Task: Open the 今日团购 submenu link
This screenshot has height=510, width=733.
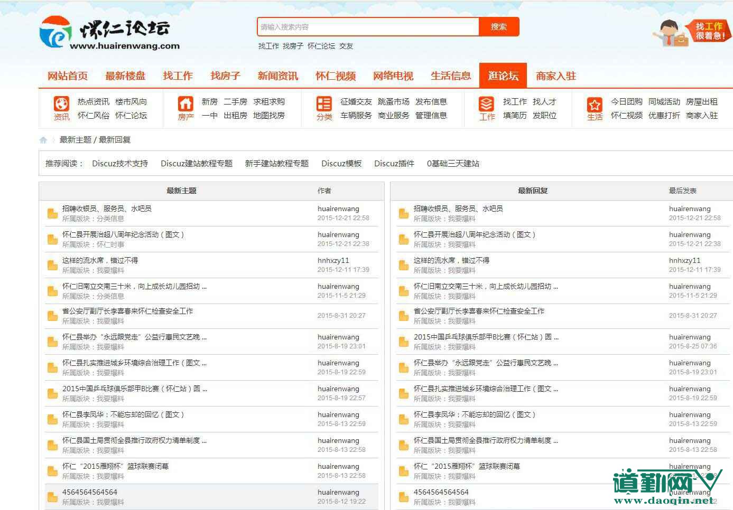Action: (x=627, y=101)
